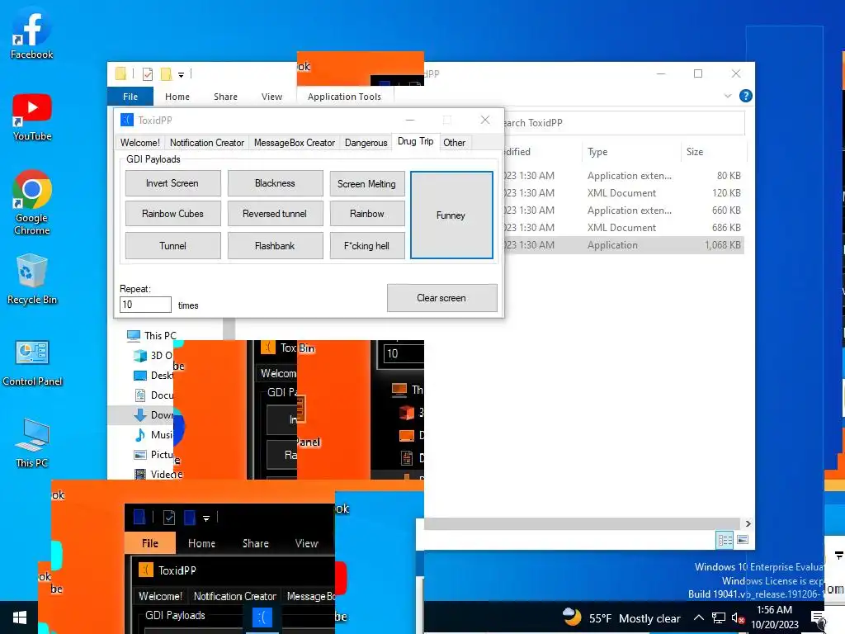This screenshot has height=634, width=845.
Task: Click the Rainbow button
Action: coord(367,214)
